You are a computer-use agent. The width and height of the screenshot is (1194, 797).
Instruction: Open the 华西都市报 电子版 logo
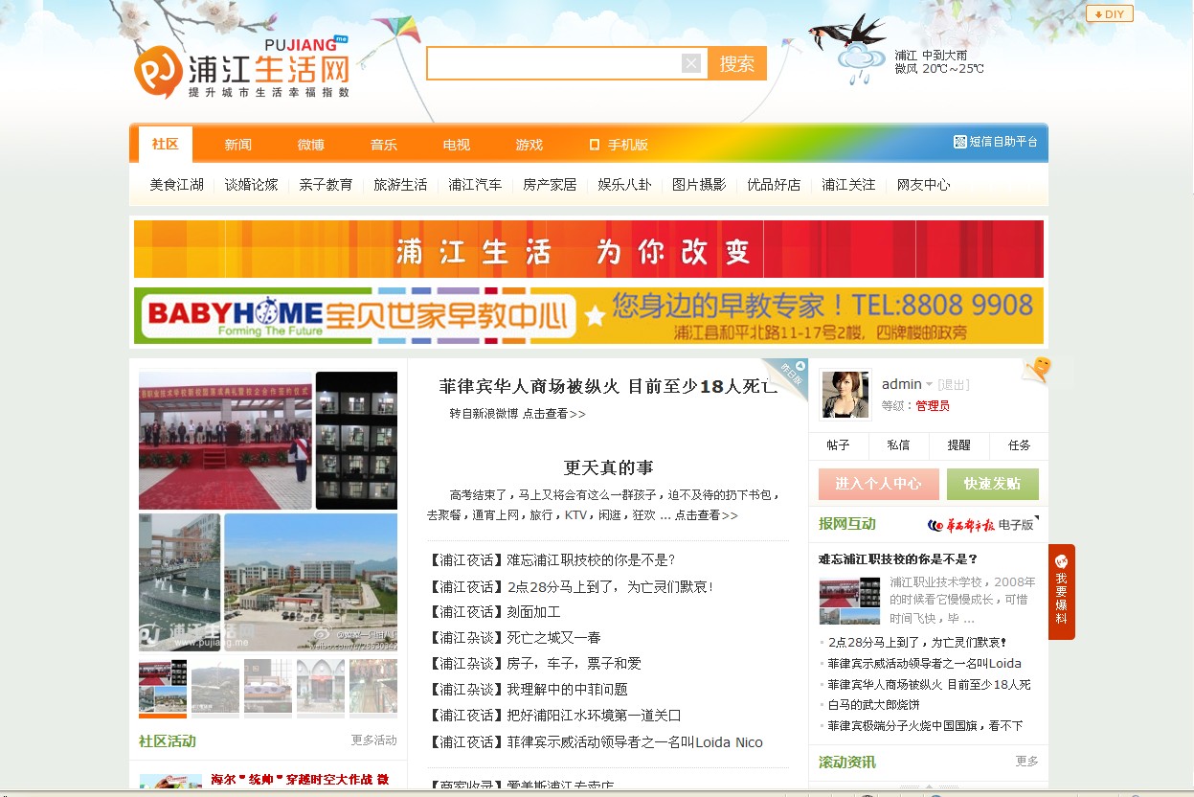980,525
